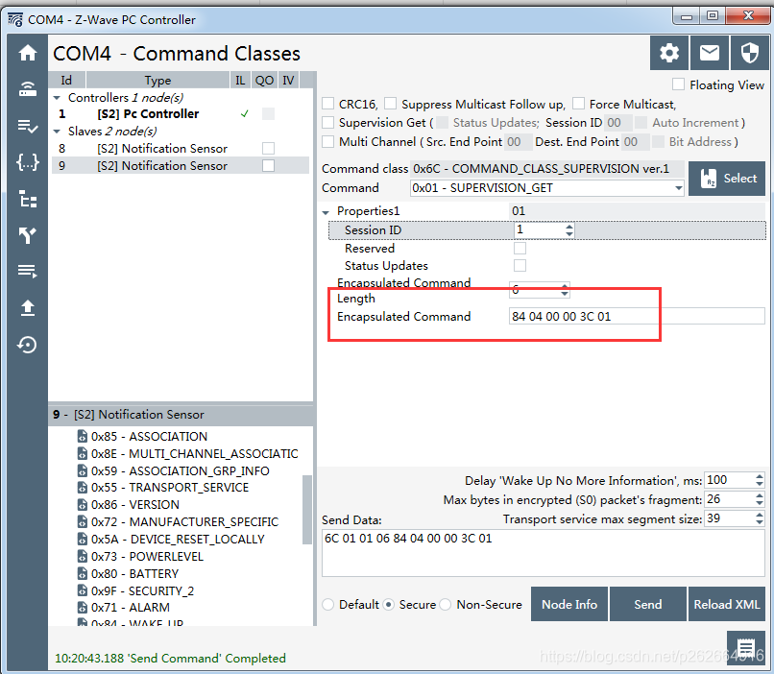Click the 0x86 VERSION class icon

click(83, 504)
